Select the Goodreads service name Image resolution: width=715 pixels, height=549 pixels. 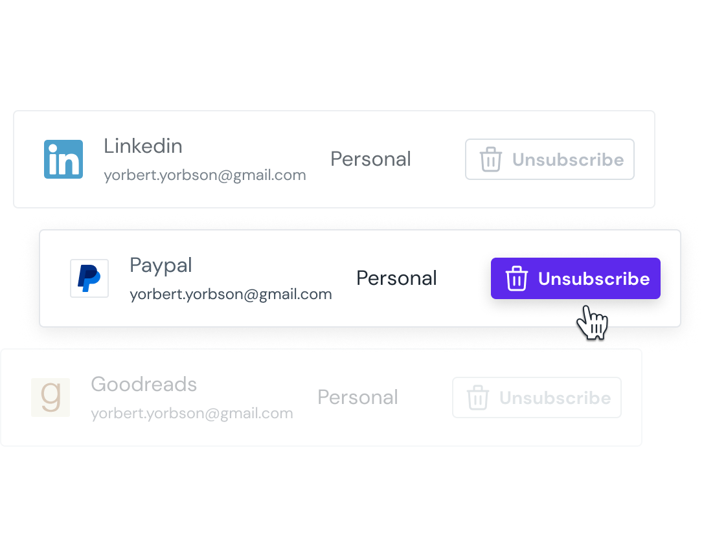click(x=144, y=384)
